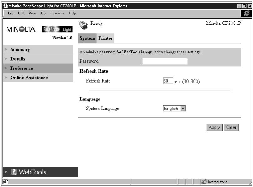Click the 'sec. (30-300)' range text
The image size is (253, 187).
186,81
